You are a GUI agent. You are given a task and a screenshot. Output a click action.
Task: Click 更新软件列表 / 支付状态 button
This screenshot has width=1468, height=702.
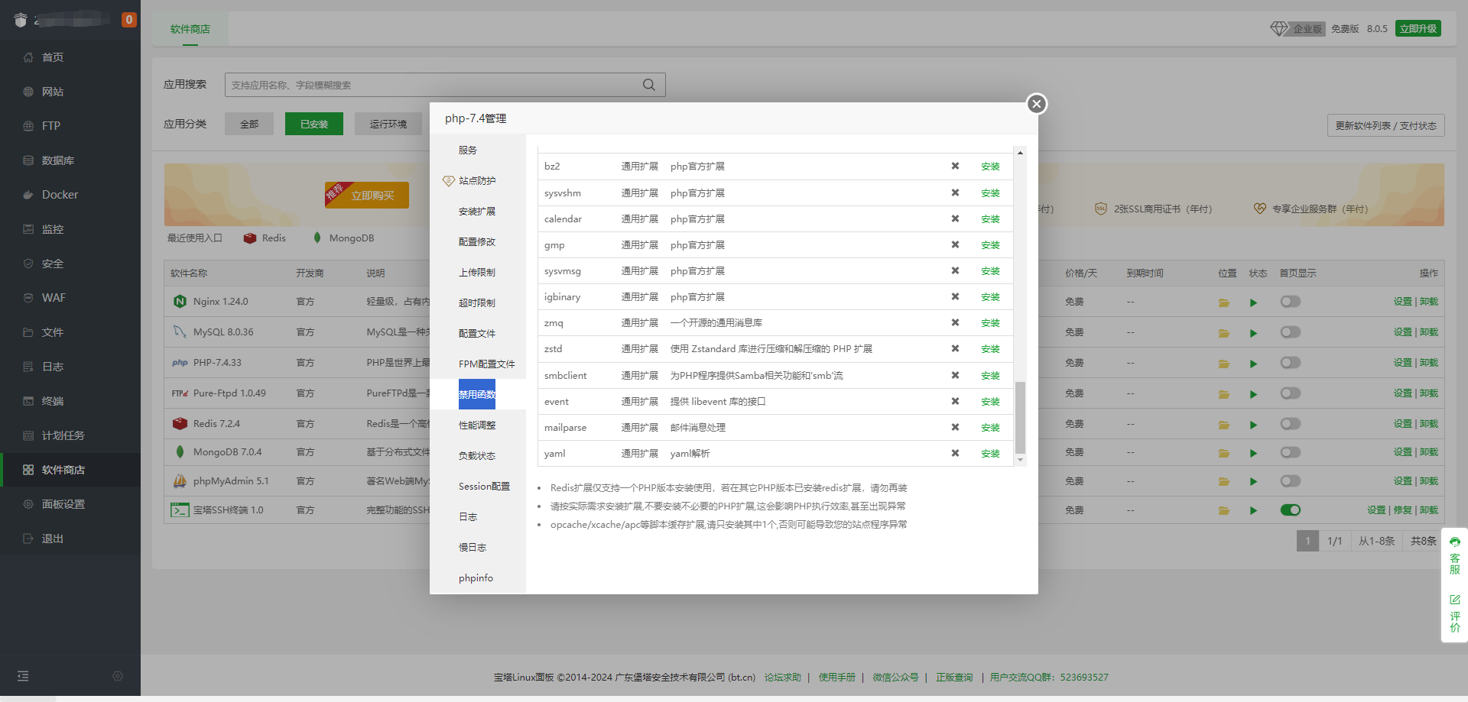tap(1385, 126)
